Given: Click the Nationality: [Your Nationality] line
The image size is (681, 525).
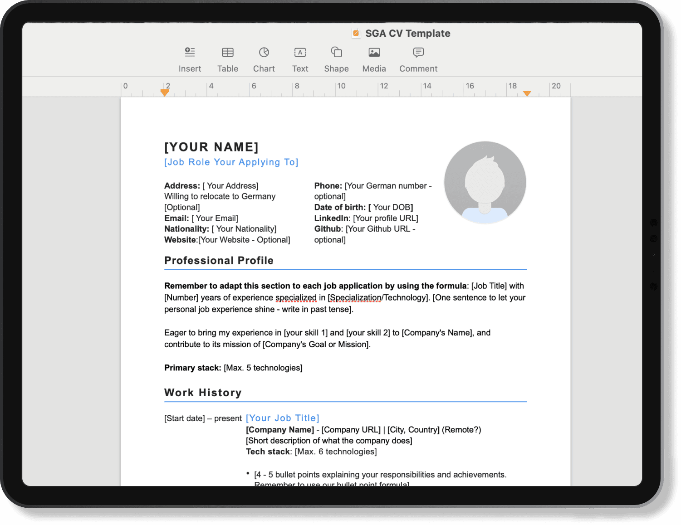Looking at the screenshot, I should [220, 229].
